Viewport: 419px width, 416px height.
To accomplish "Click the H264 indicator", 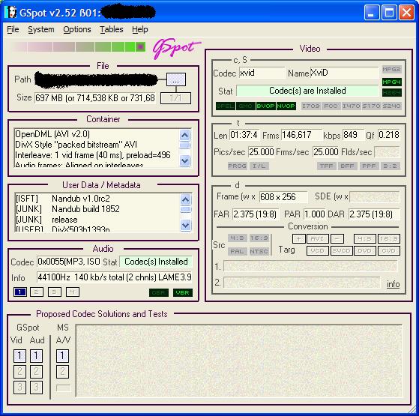I will 391,93.
